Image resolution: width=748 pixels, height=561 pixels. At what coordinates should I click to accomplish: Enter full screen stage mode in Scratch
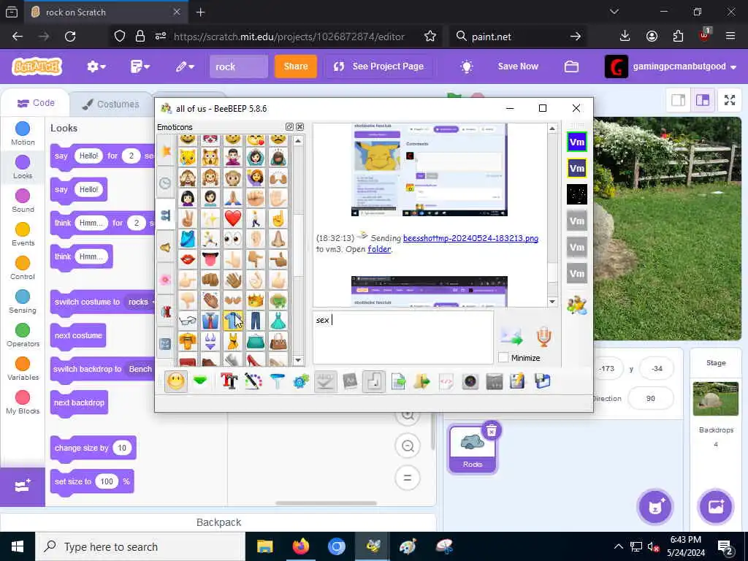tap(730, 99)
